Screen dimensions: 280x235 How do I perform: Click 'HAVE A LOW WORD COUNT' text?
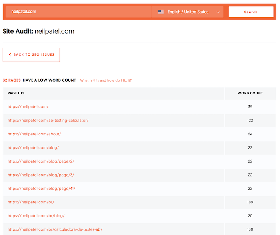pyautogui.click(x=49, y=80)
